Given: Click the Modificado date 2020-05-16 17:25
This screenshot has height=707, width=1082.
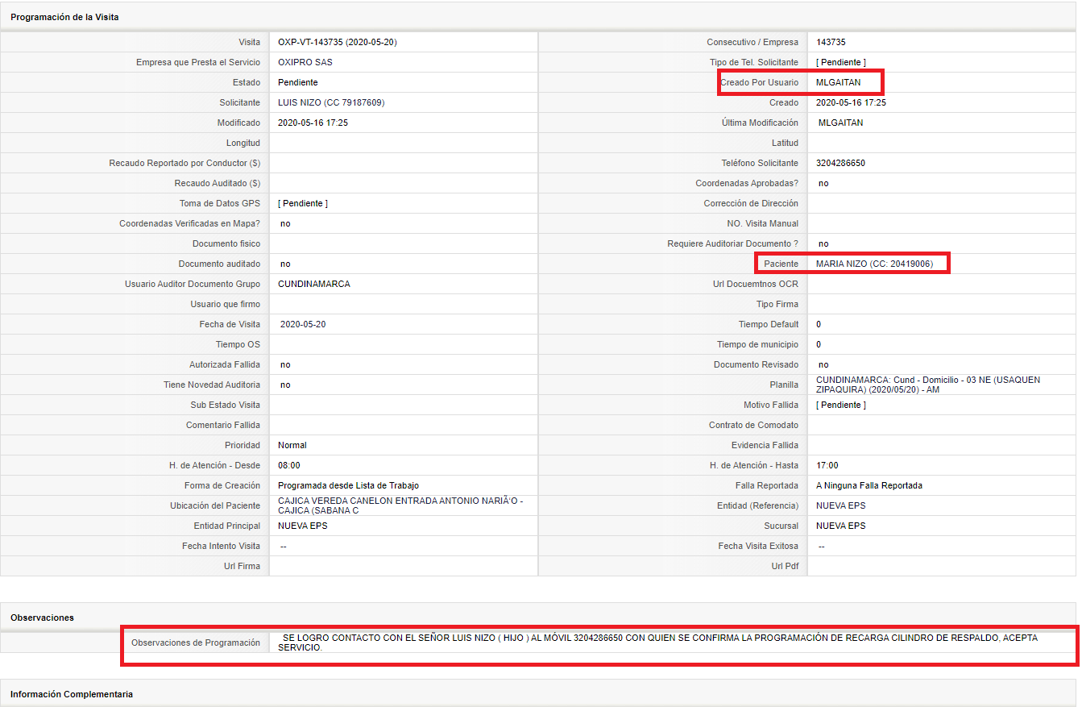Looking at the screenshot, I should (x=313, y=123).
